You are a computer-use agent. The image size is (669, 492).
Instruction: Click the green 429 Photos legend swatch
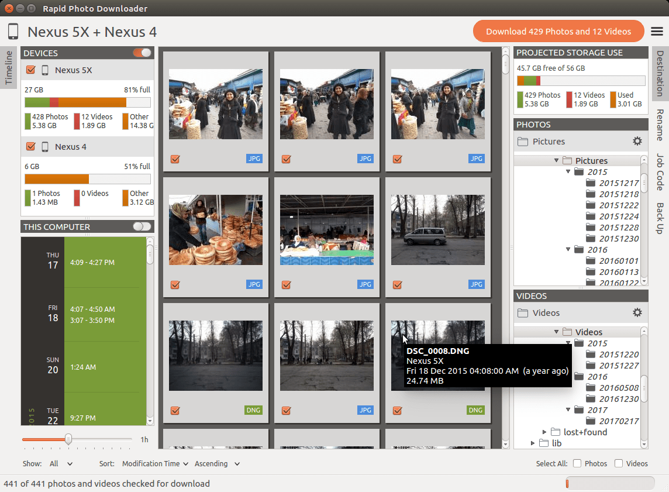520,99
